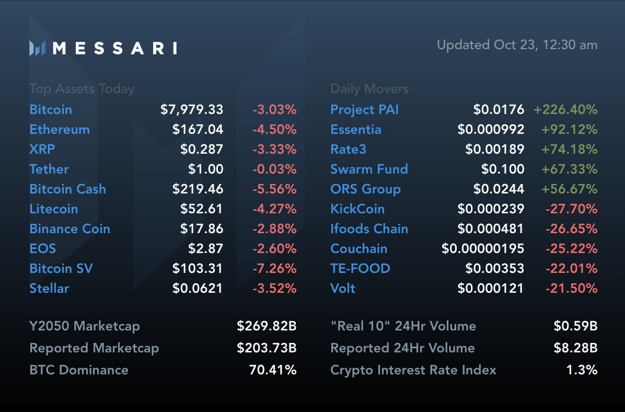The image size is (625, 412).
Task: Open the Ethereum asset link
Action: tap(60, 130)
